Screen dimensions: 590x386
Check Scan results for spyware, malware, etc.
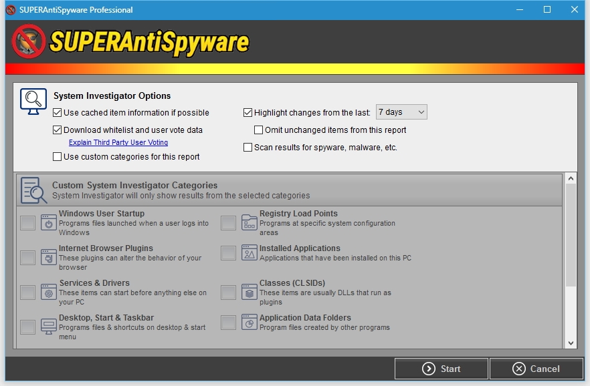pos(248,148)
